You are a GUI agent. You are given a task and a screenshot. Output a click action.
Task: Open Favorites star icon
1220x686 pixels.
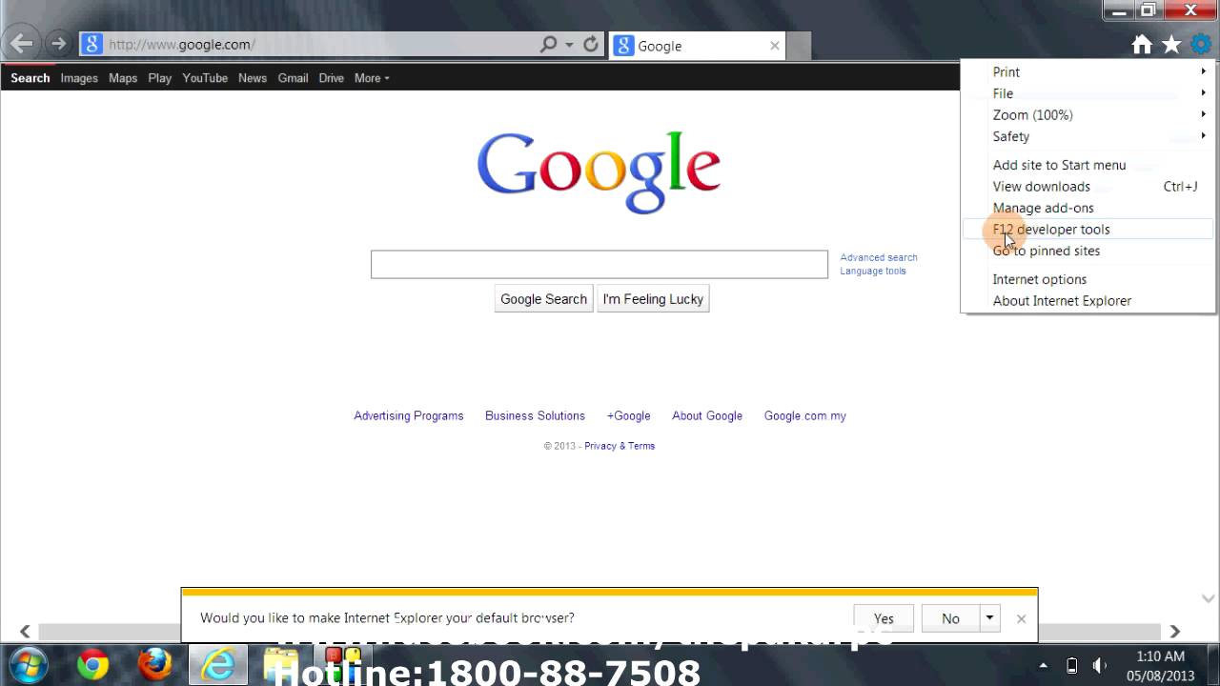(1171, 44)
